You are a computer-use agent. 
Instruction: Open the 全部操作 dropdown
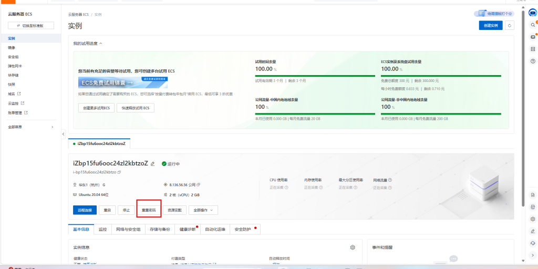click(x=203, y=210)
